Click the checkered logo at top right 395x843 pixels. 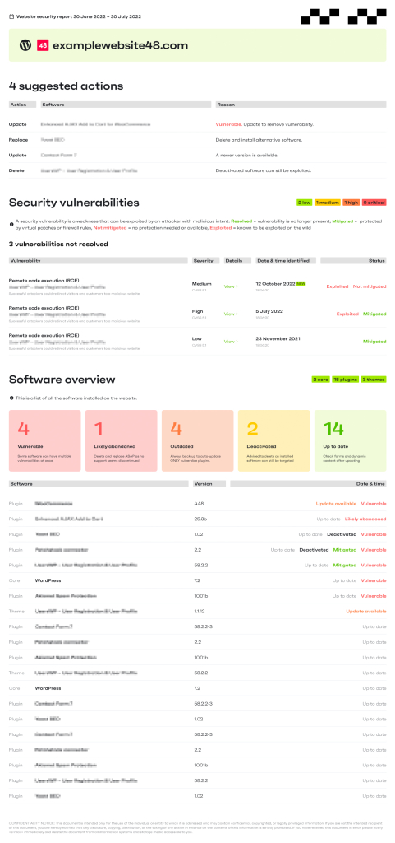tap(343, 16)
